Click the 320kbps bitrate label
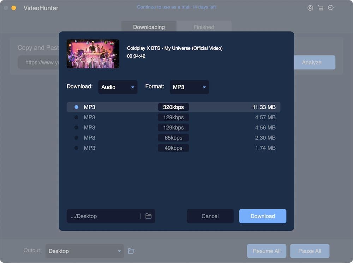The image size is (353, 263). tap(173, 107)
